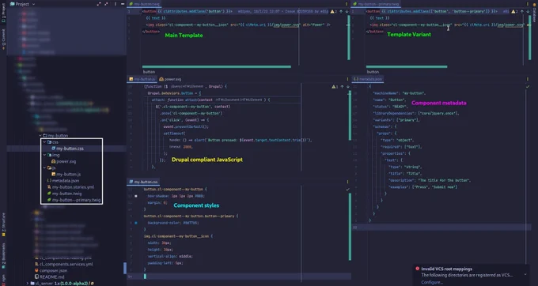Switch to the power.svg editor tab
This screenshot has height=286, width=538.
[x=170, y=79]
